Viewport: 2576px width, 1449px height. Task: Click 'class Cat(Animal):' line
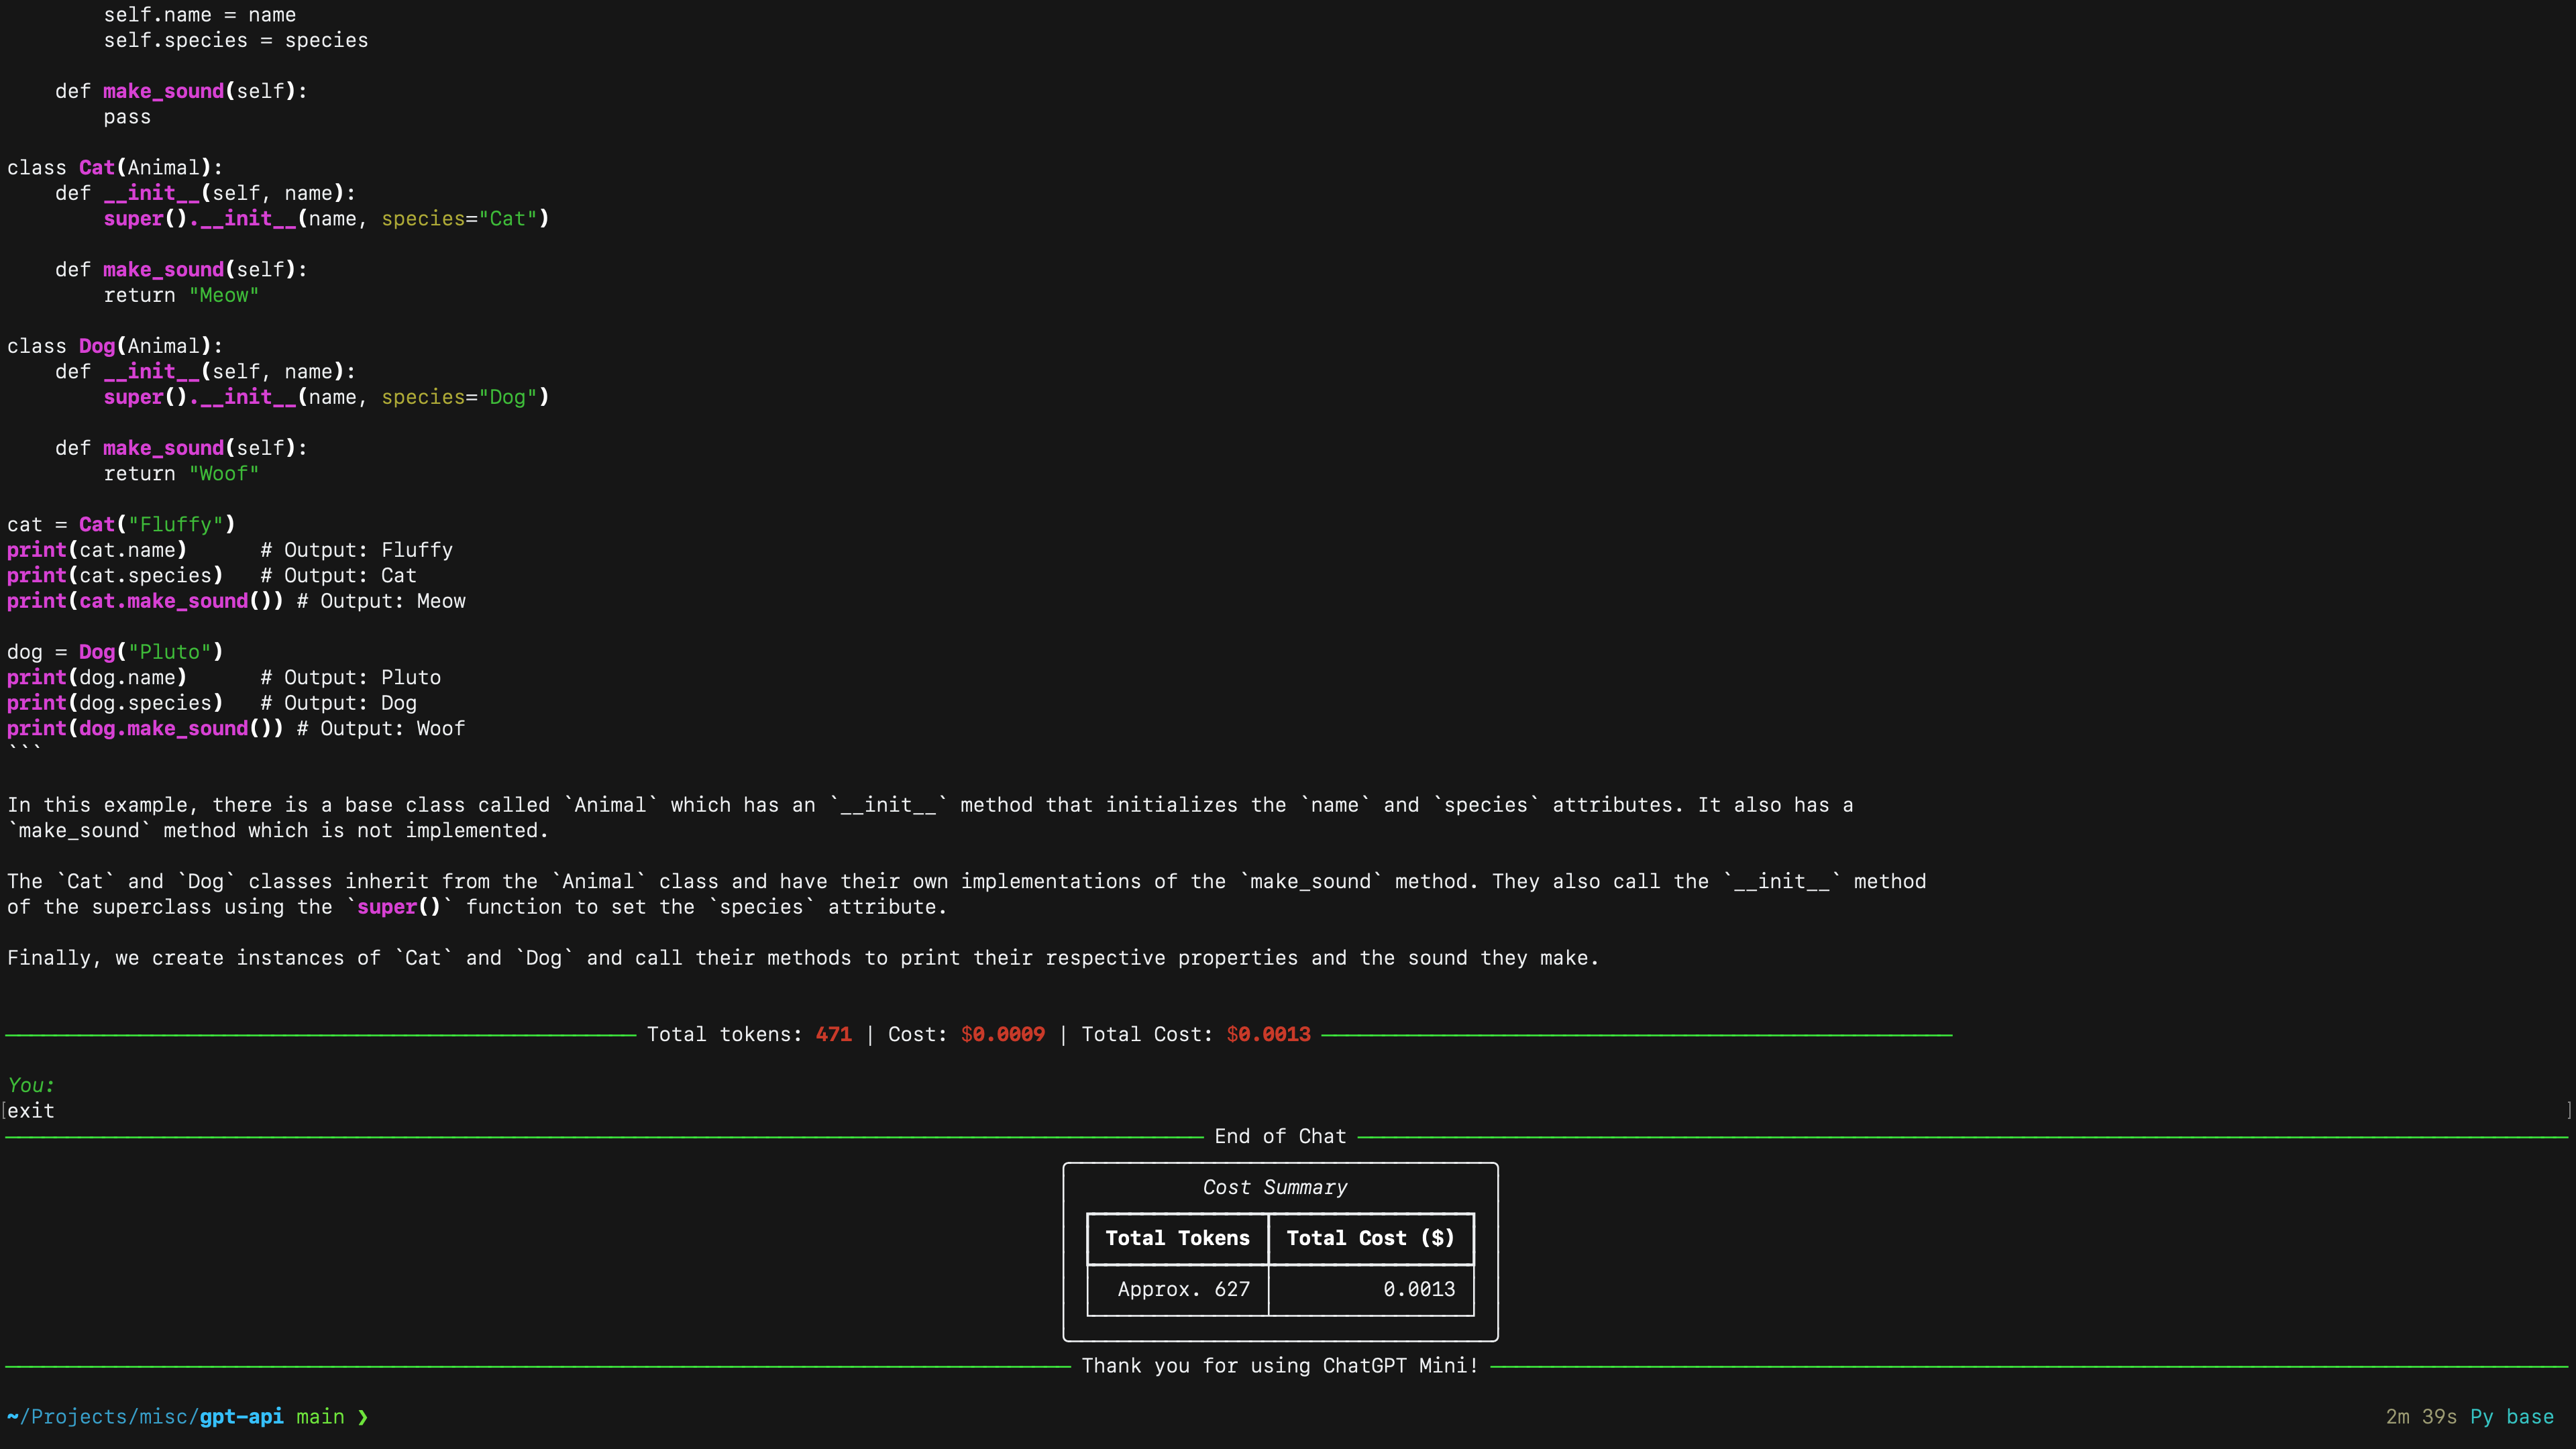(x=115, y=168)
